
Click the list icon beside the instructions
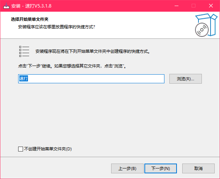24,52
